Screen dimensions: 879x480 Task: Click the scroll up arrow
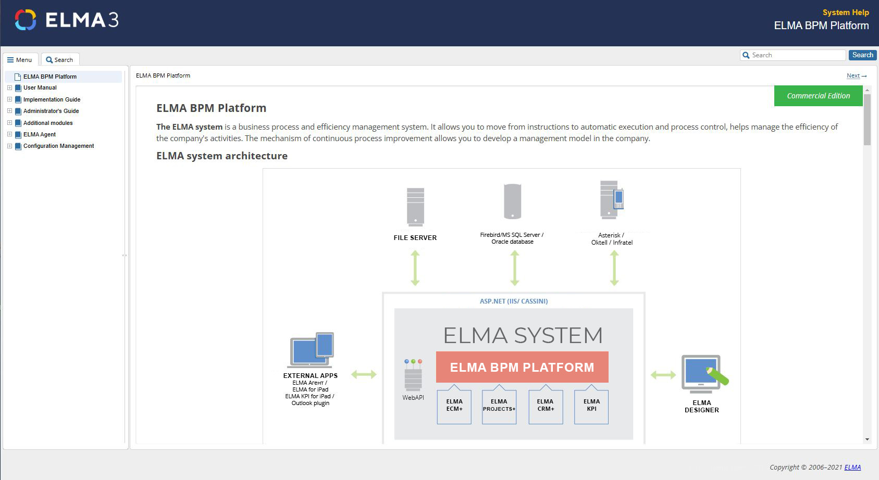click(x=867, y=90)
